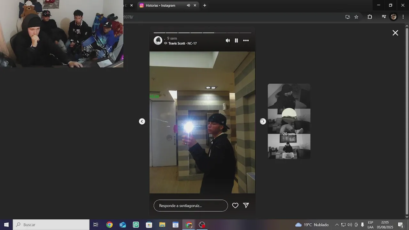Open the recording app icon on taskbar
Image resolution: width=409 pixels, height=230 pixels.
tap(202, 225)
